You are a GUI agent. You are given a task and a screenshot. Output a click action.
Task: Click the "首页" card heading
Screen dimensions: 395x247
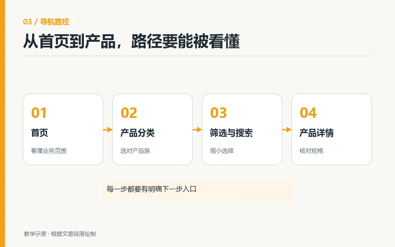coord(39,133)
